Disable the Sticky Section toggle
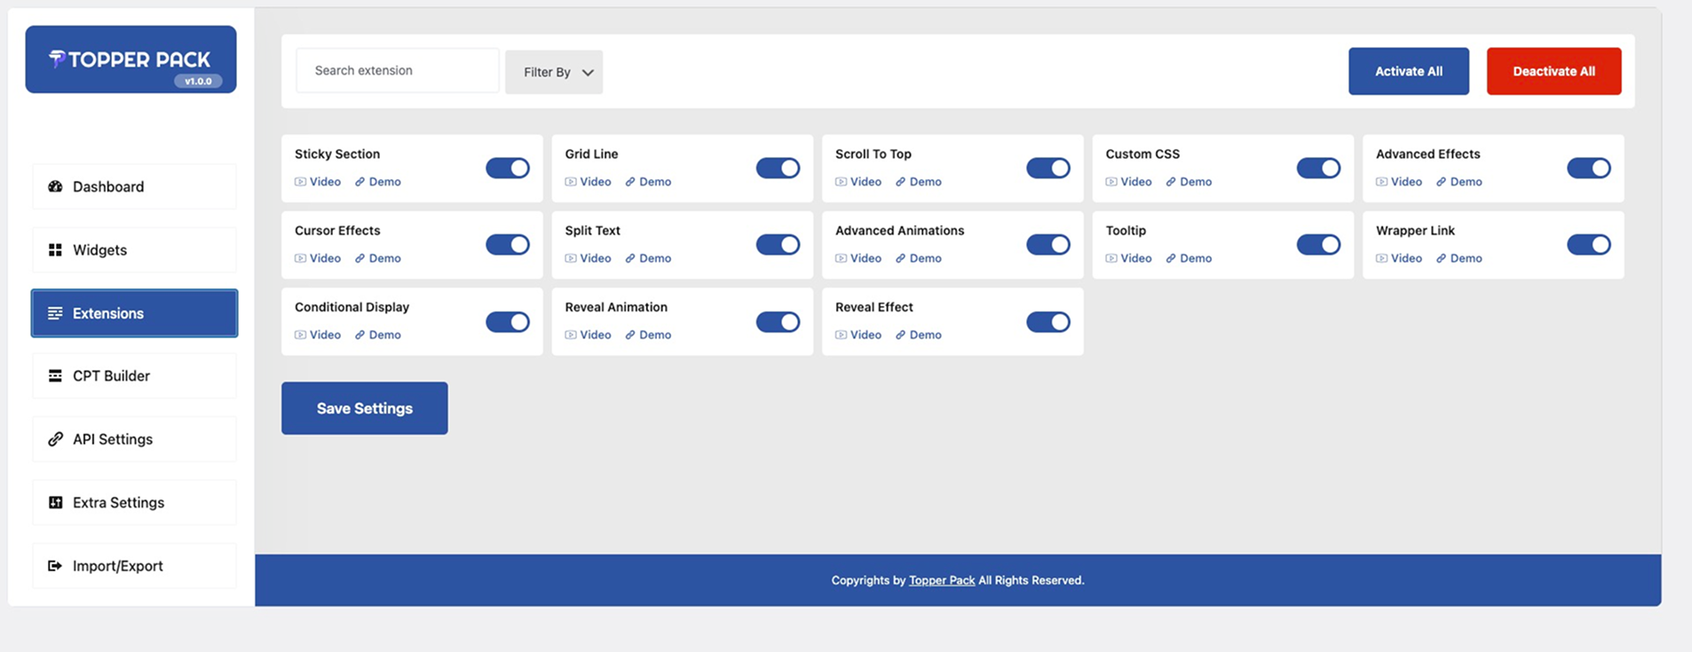The image size is (1692, 652). 508,169
